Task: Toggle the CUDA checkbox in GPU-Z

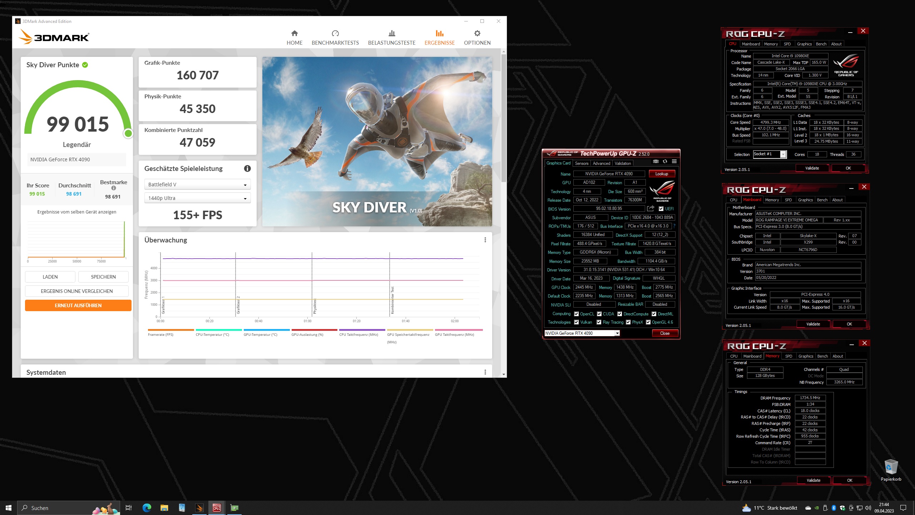Action: pos(599,314)
